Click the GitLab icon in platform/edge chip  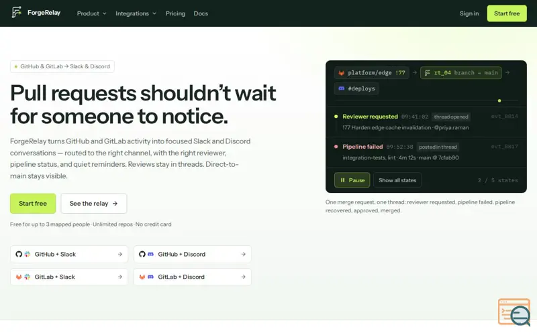[342, 73]
